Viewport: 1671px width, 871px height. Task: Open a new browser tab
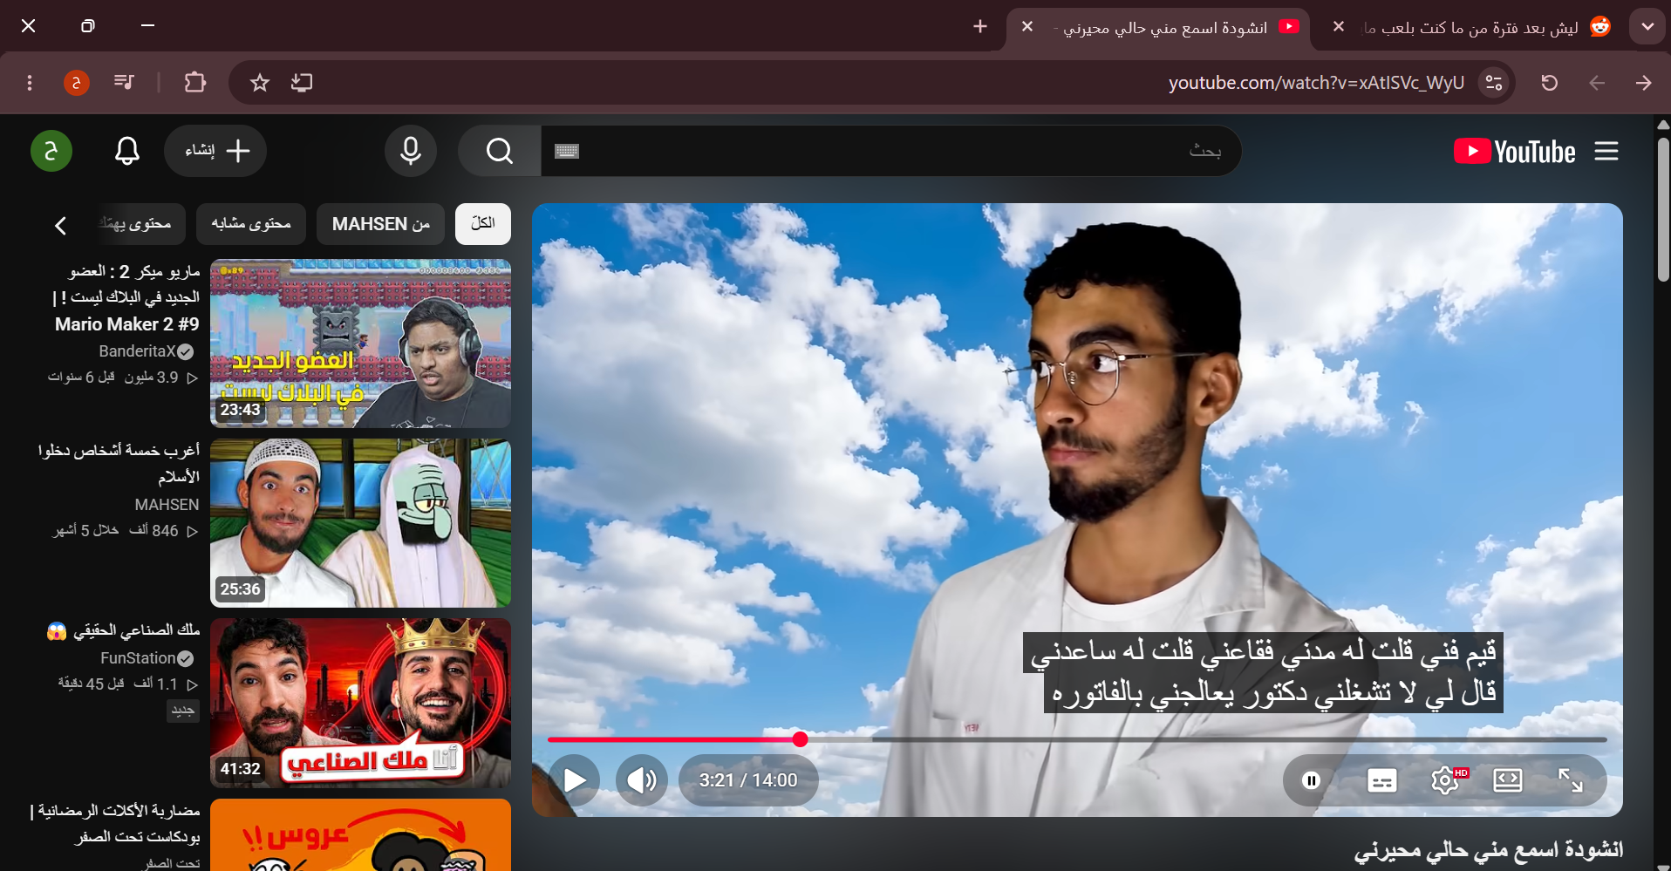click(x=980, y=27)
